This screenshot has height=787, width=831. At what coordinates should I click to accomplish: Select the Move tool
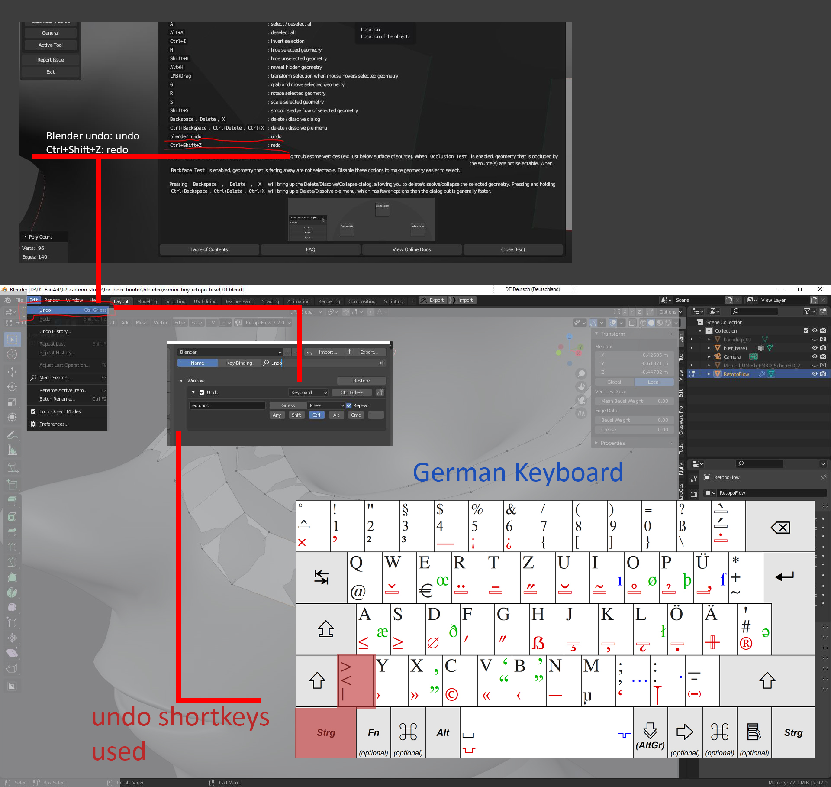(12, 372)
